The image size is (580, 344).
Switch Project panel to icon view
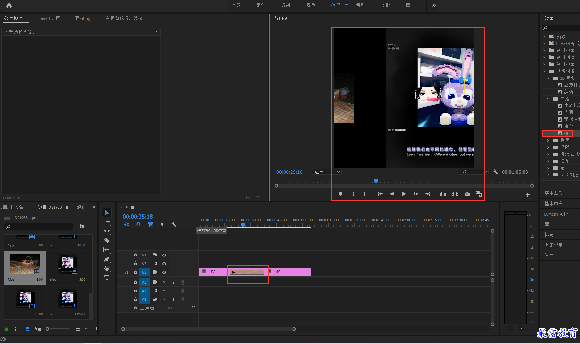click(28, 329)
